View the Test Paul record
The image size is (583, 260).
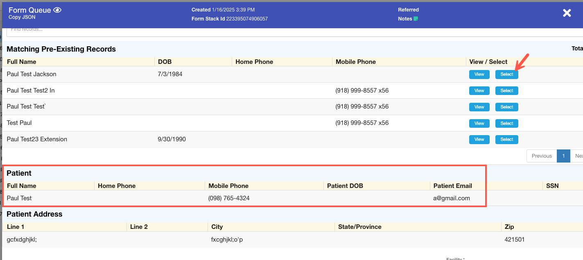479,124
